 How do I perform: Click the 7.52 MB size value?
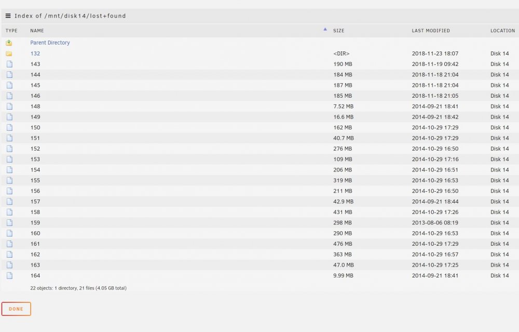point(343,107)
